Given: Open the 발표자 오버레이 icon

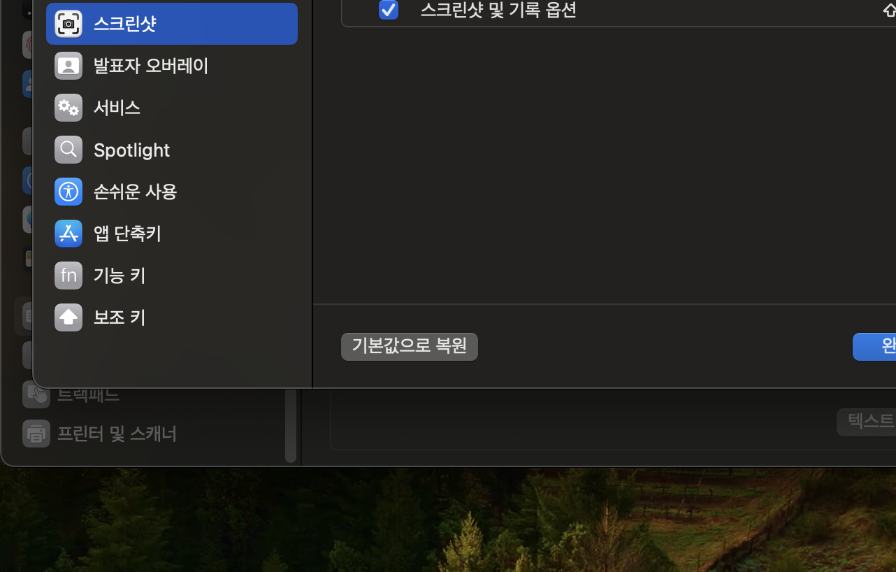Looking at the screenshot, I should (x=68, y=66).
